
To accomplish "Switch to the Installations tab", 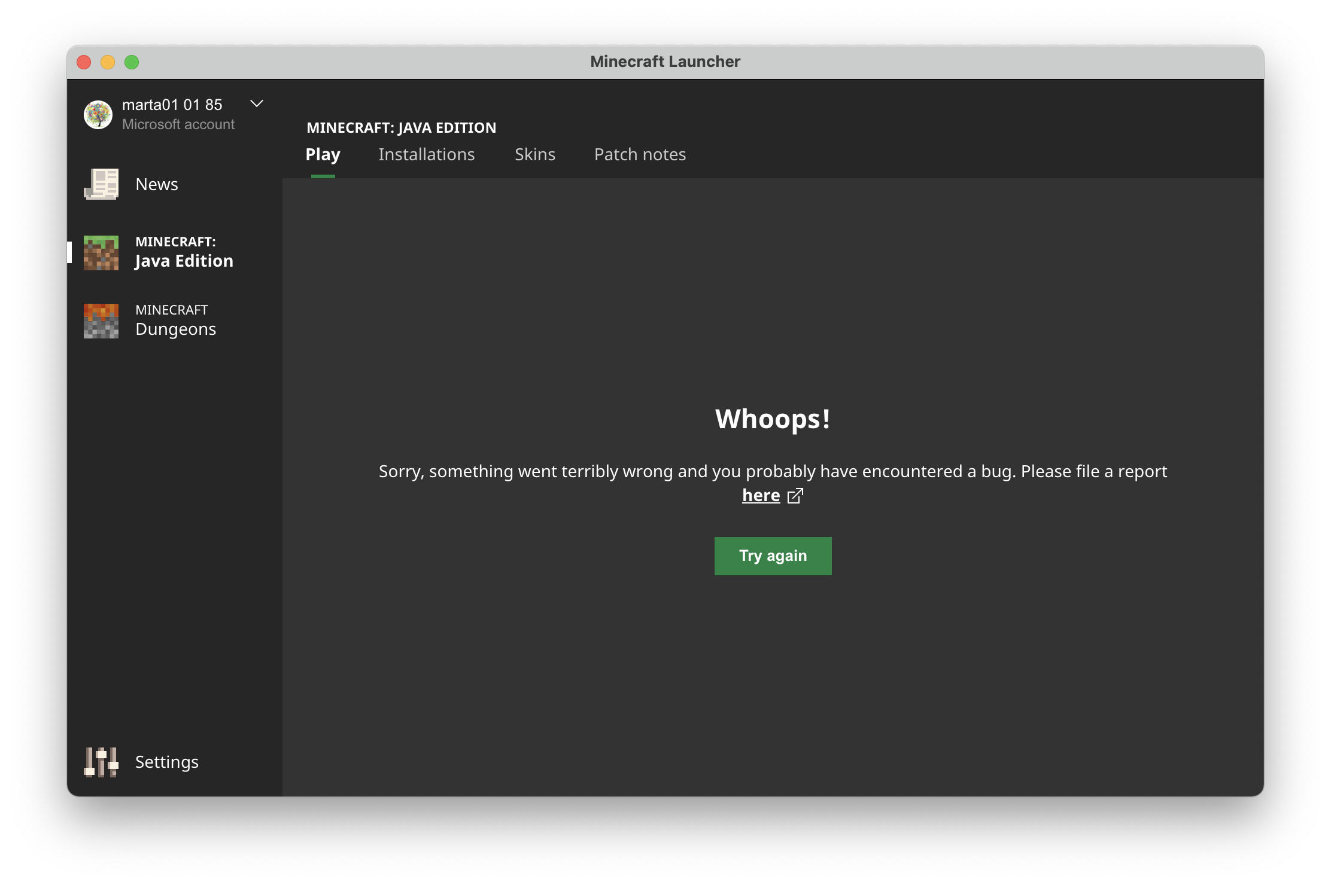I will [x=426, y=154].
